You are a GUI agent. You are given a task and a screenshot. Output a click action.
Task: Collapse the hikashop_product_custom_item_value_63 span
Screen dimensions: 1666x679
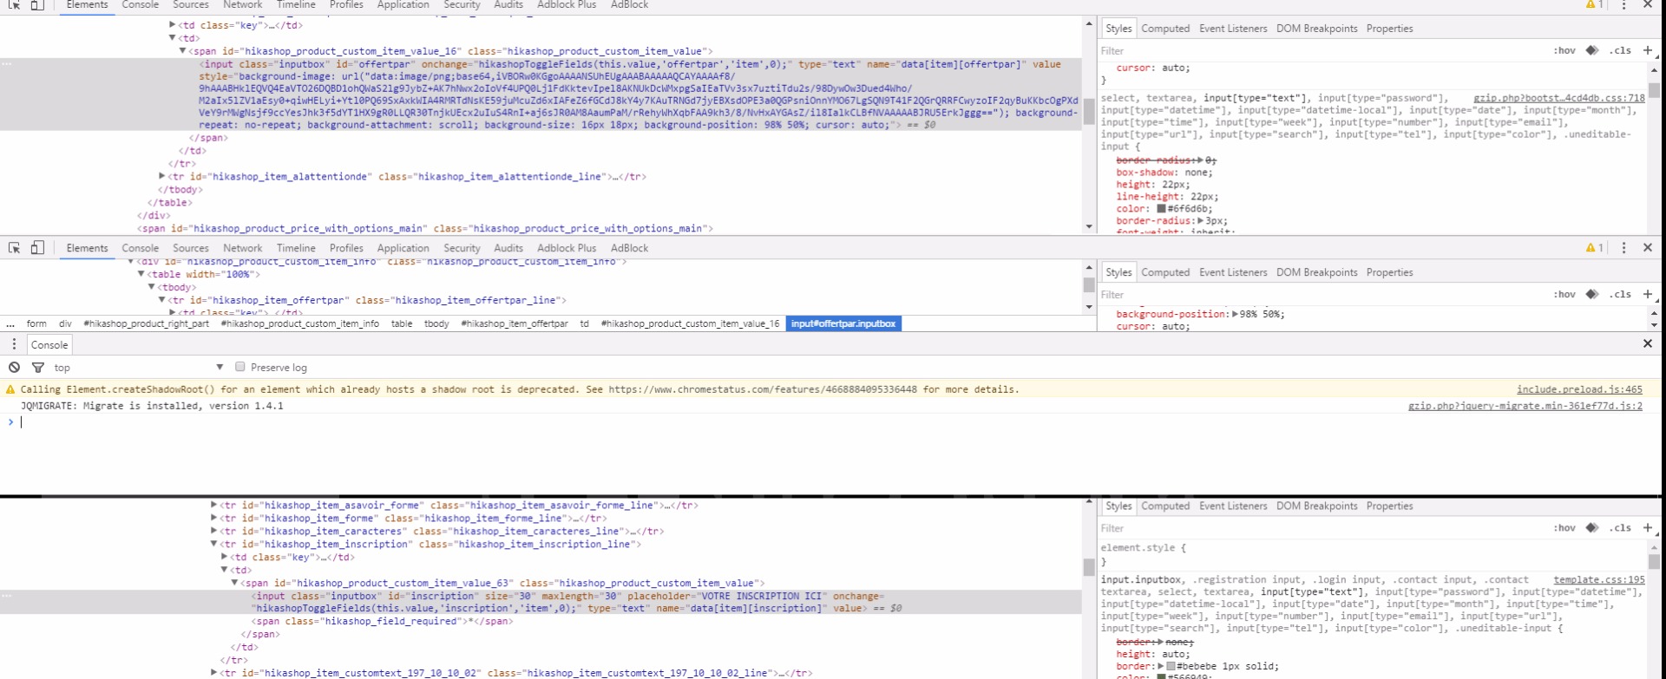point(235,583)
